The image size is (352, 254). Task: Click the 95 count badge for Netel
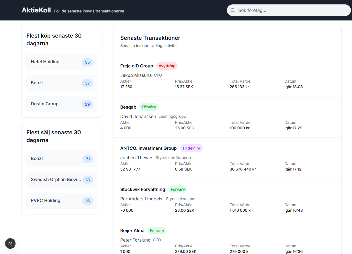87,62
